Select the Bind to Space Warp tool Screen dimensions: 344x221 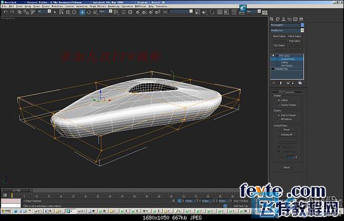pos(33,12)
